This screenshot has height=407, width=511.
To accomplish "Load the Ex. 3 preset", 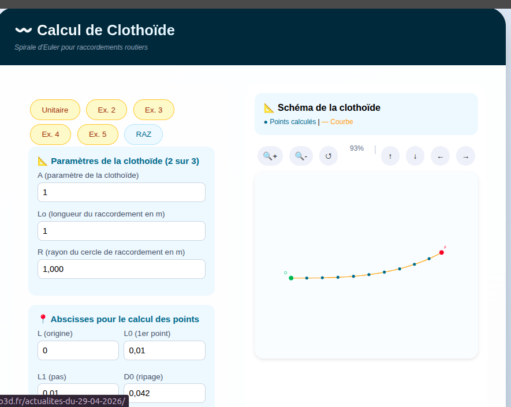I will tap(154, 110).
